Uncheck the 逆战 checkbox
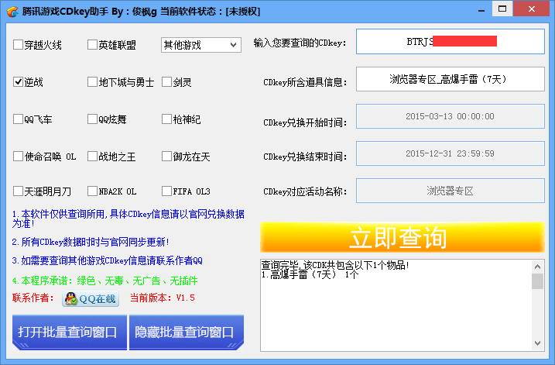Viewport: 555px width, 365px height. [18, 82]
